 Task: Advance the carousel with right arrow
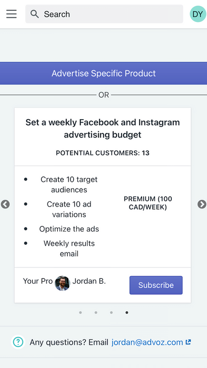pyautogui.click(x=202, y=204)
